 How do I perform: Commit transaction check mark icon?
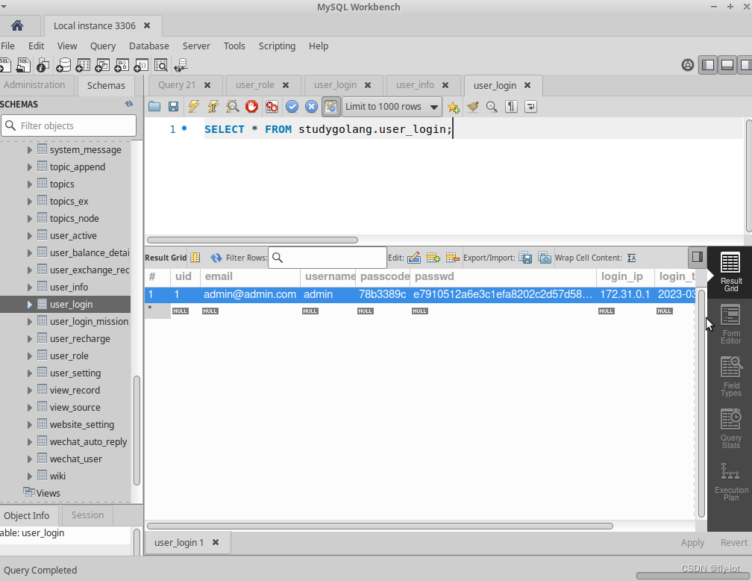[x=292, y=106]
